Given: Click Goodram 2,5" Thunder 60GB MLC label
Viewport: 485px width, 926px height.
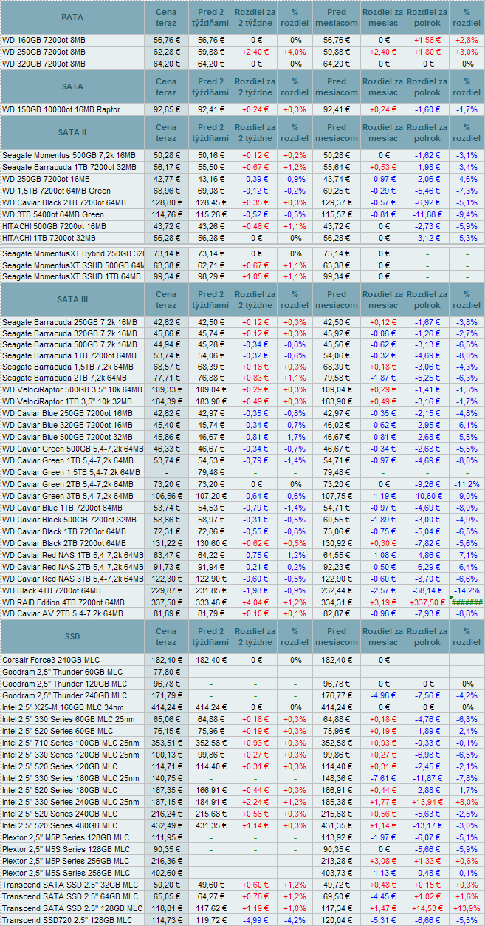Looking at the screenshot, I should pyautogui.click(x=62, y=672).
